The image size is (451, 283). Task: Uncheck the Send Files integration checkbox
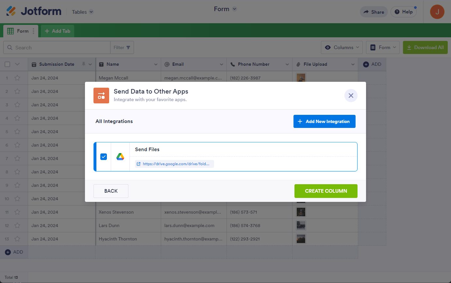click(104, 157)
